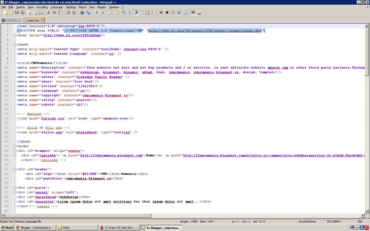Save the current file using the toolbar
The width and height of the screenshot is (370, 231).
(17, 13)
